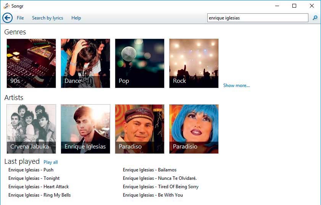Viewport: 321px width, 205px height.
Task: Play Enrique Iglesias - Be With You
Action: click(x=153, y=195)
